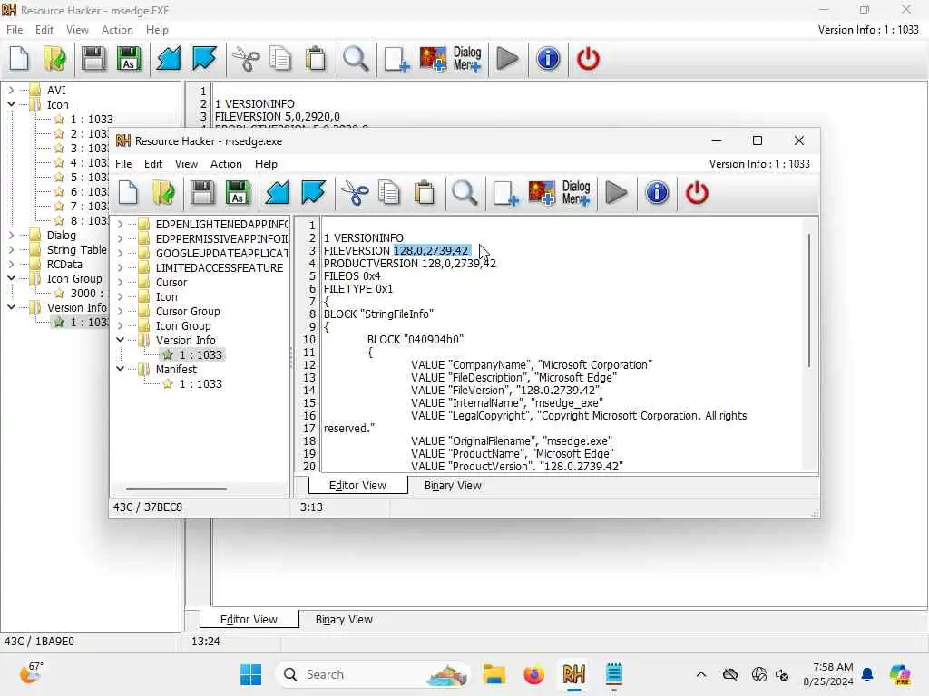929x696 pixels.
Task: Expand Cursor Group folder in front window
Action: tap(121, 312)
